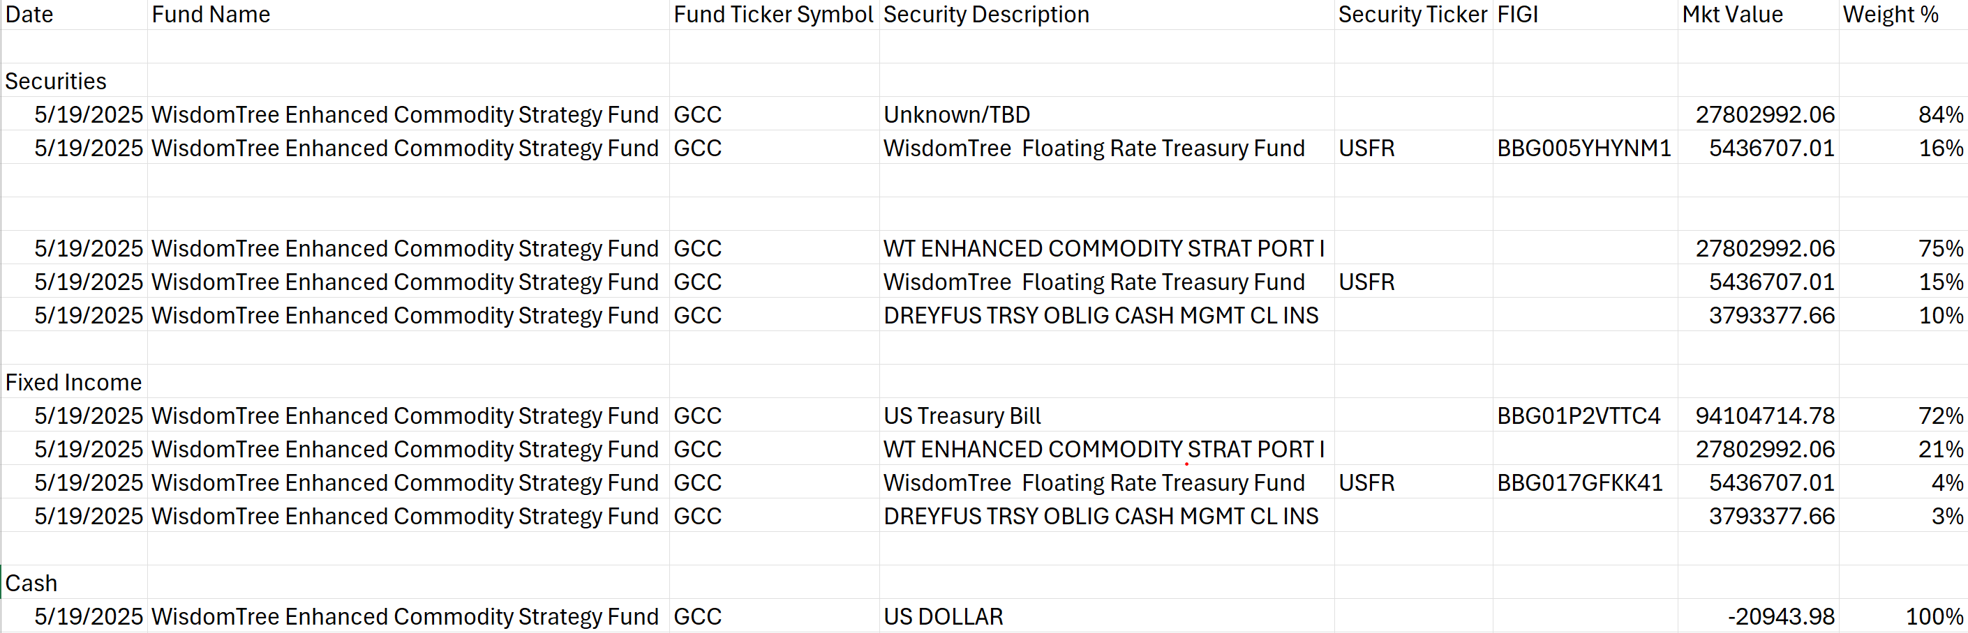The width and height of the screenshot is (1968, 633).
Task: Click the 100% weight cell
Action: [x=1902, y=616]
